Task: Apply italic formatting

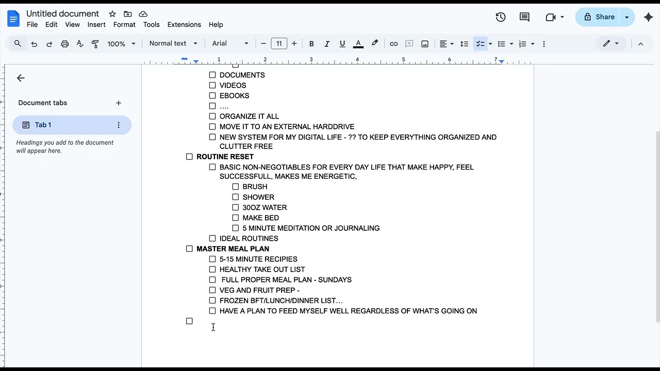Action: click(x=327, y=44)
